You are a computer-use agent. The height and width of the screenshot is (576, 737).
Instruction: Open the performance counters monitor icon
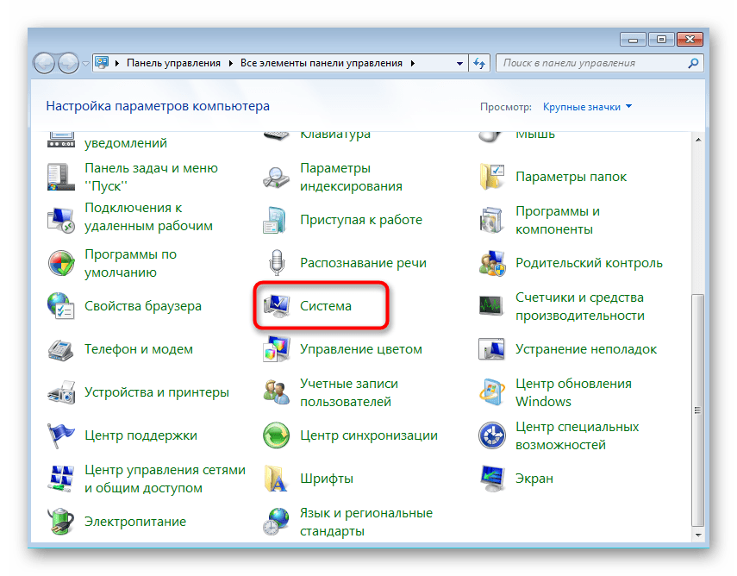pyautogui.click(x=492, y=306)
